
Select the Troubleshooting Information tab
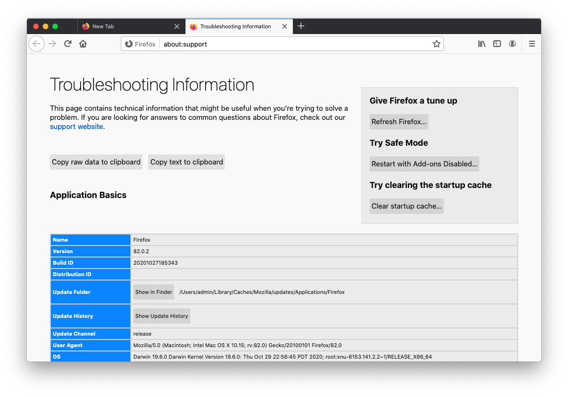coord(239,26)
